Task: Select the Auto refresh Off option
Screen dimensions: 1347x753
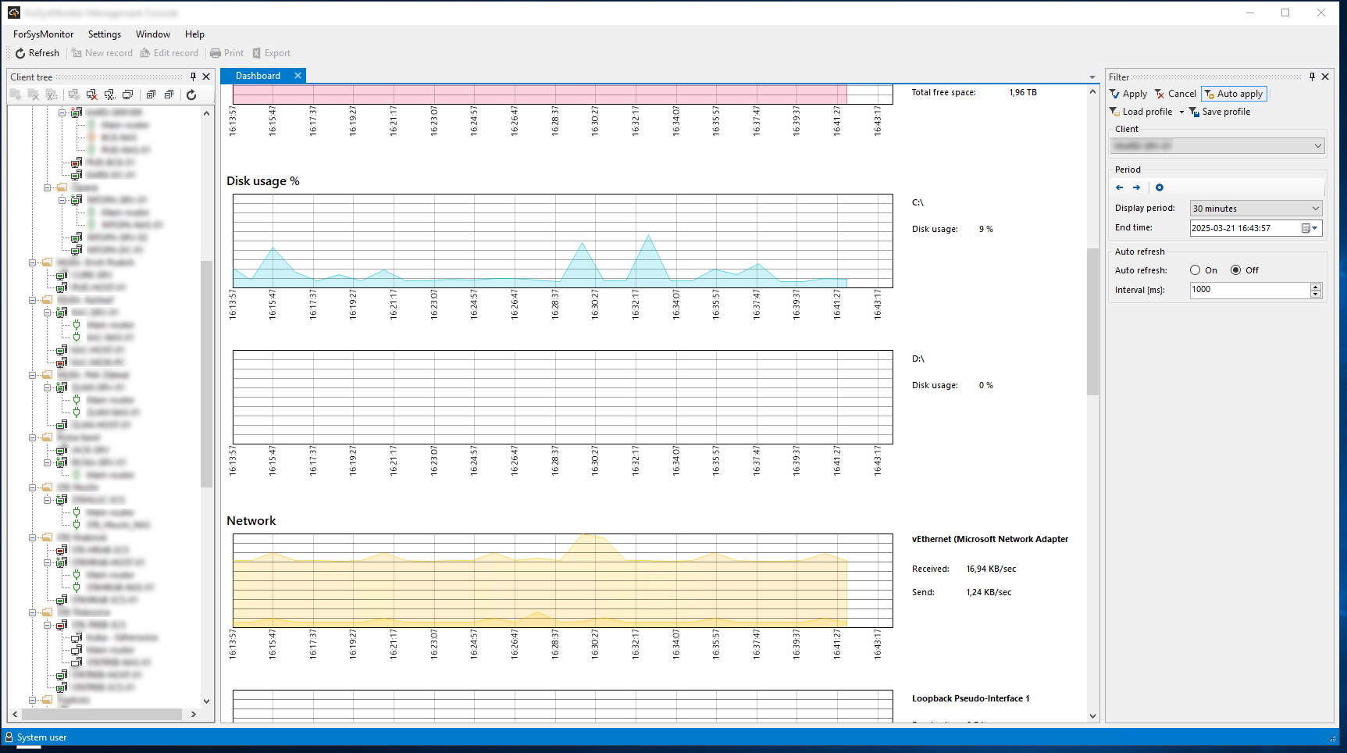Action: [x=1235, y=270]
